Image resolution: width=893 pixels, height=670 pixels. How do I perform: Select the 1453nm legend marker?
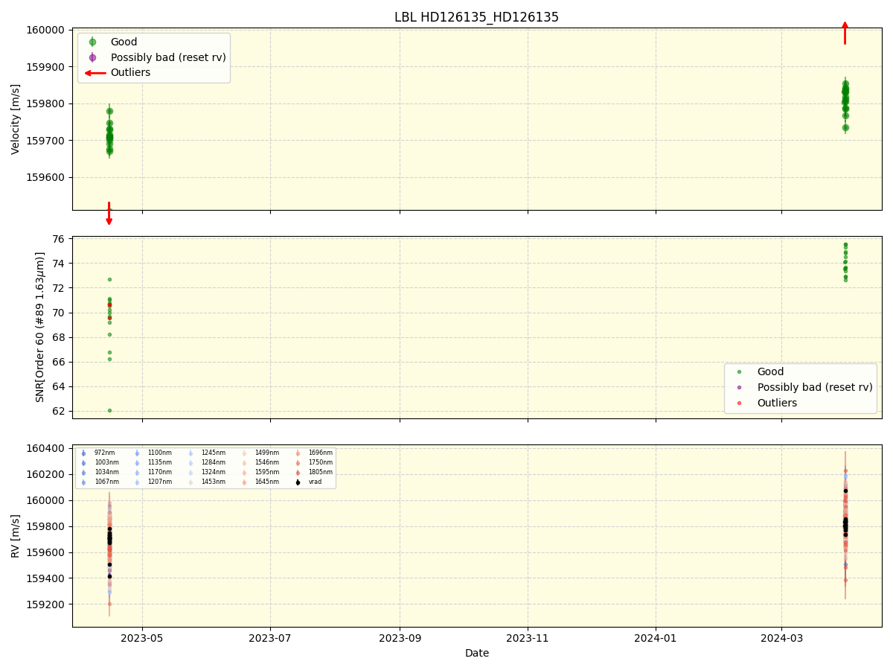tap(191, 482)
